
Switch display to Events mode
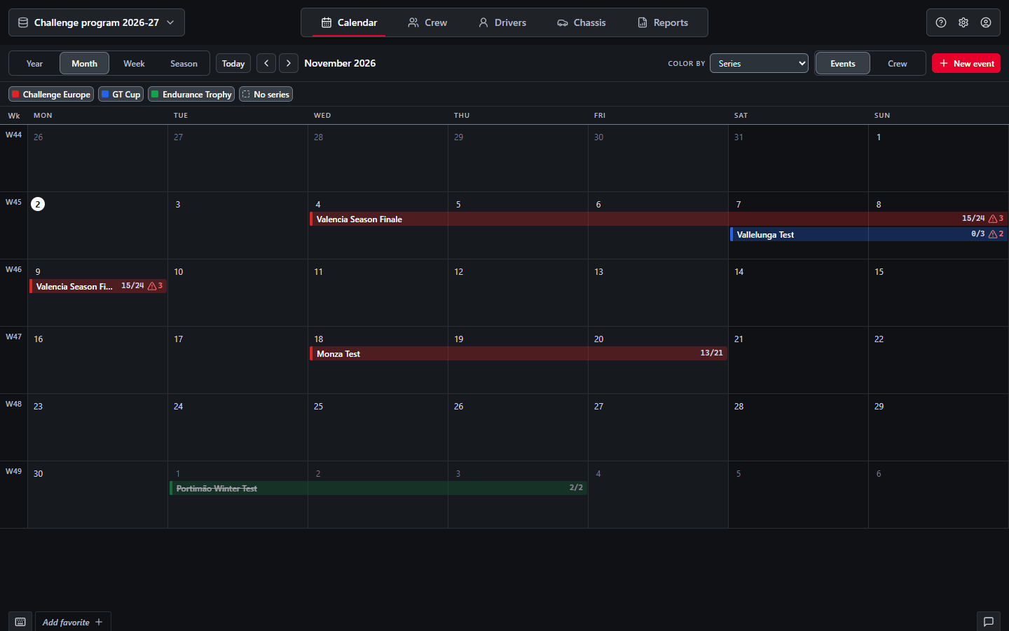(843, 63)
